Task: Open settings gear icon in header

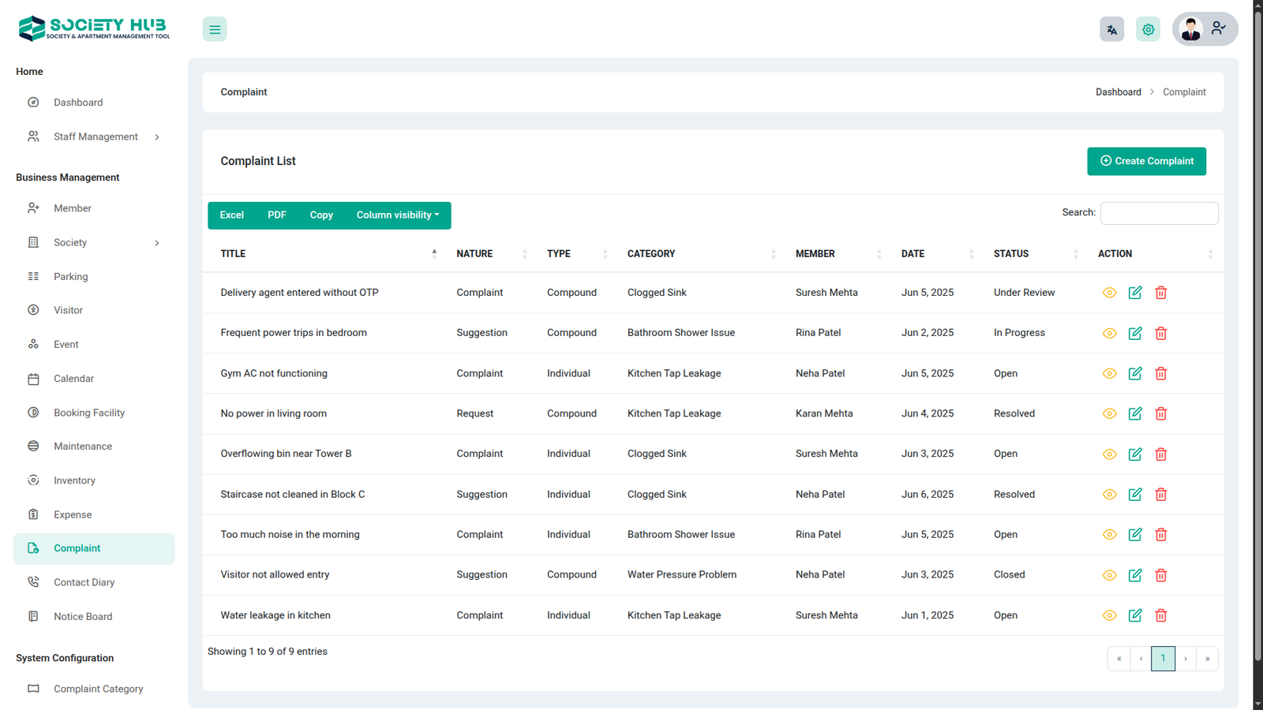Action: coord(1148,29)
